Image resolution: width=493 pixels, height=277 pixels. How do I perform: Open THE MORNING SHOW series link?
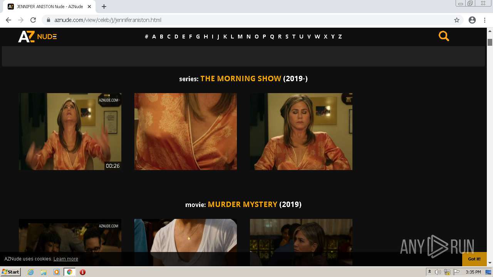pos(241,78)
